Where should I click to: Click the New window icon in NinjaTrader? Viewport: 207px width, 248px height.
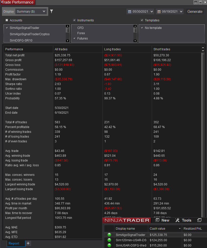coord(157,220)
